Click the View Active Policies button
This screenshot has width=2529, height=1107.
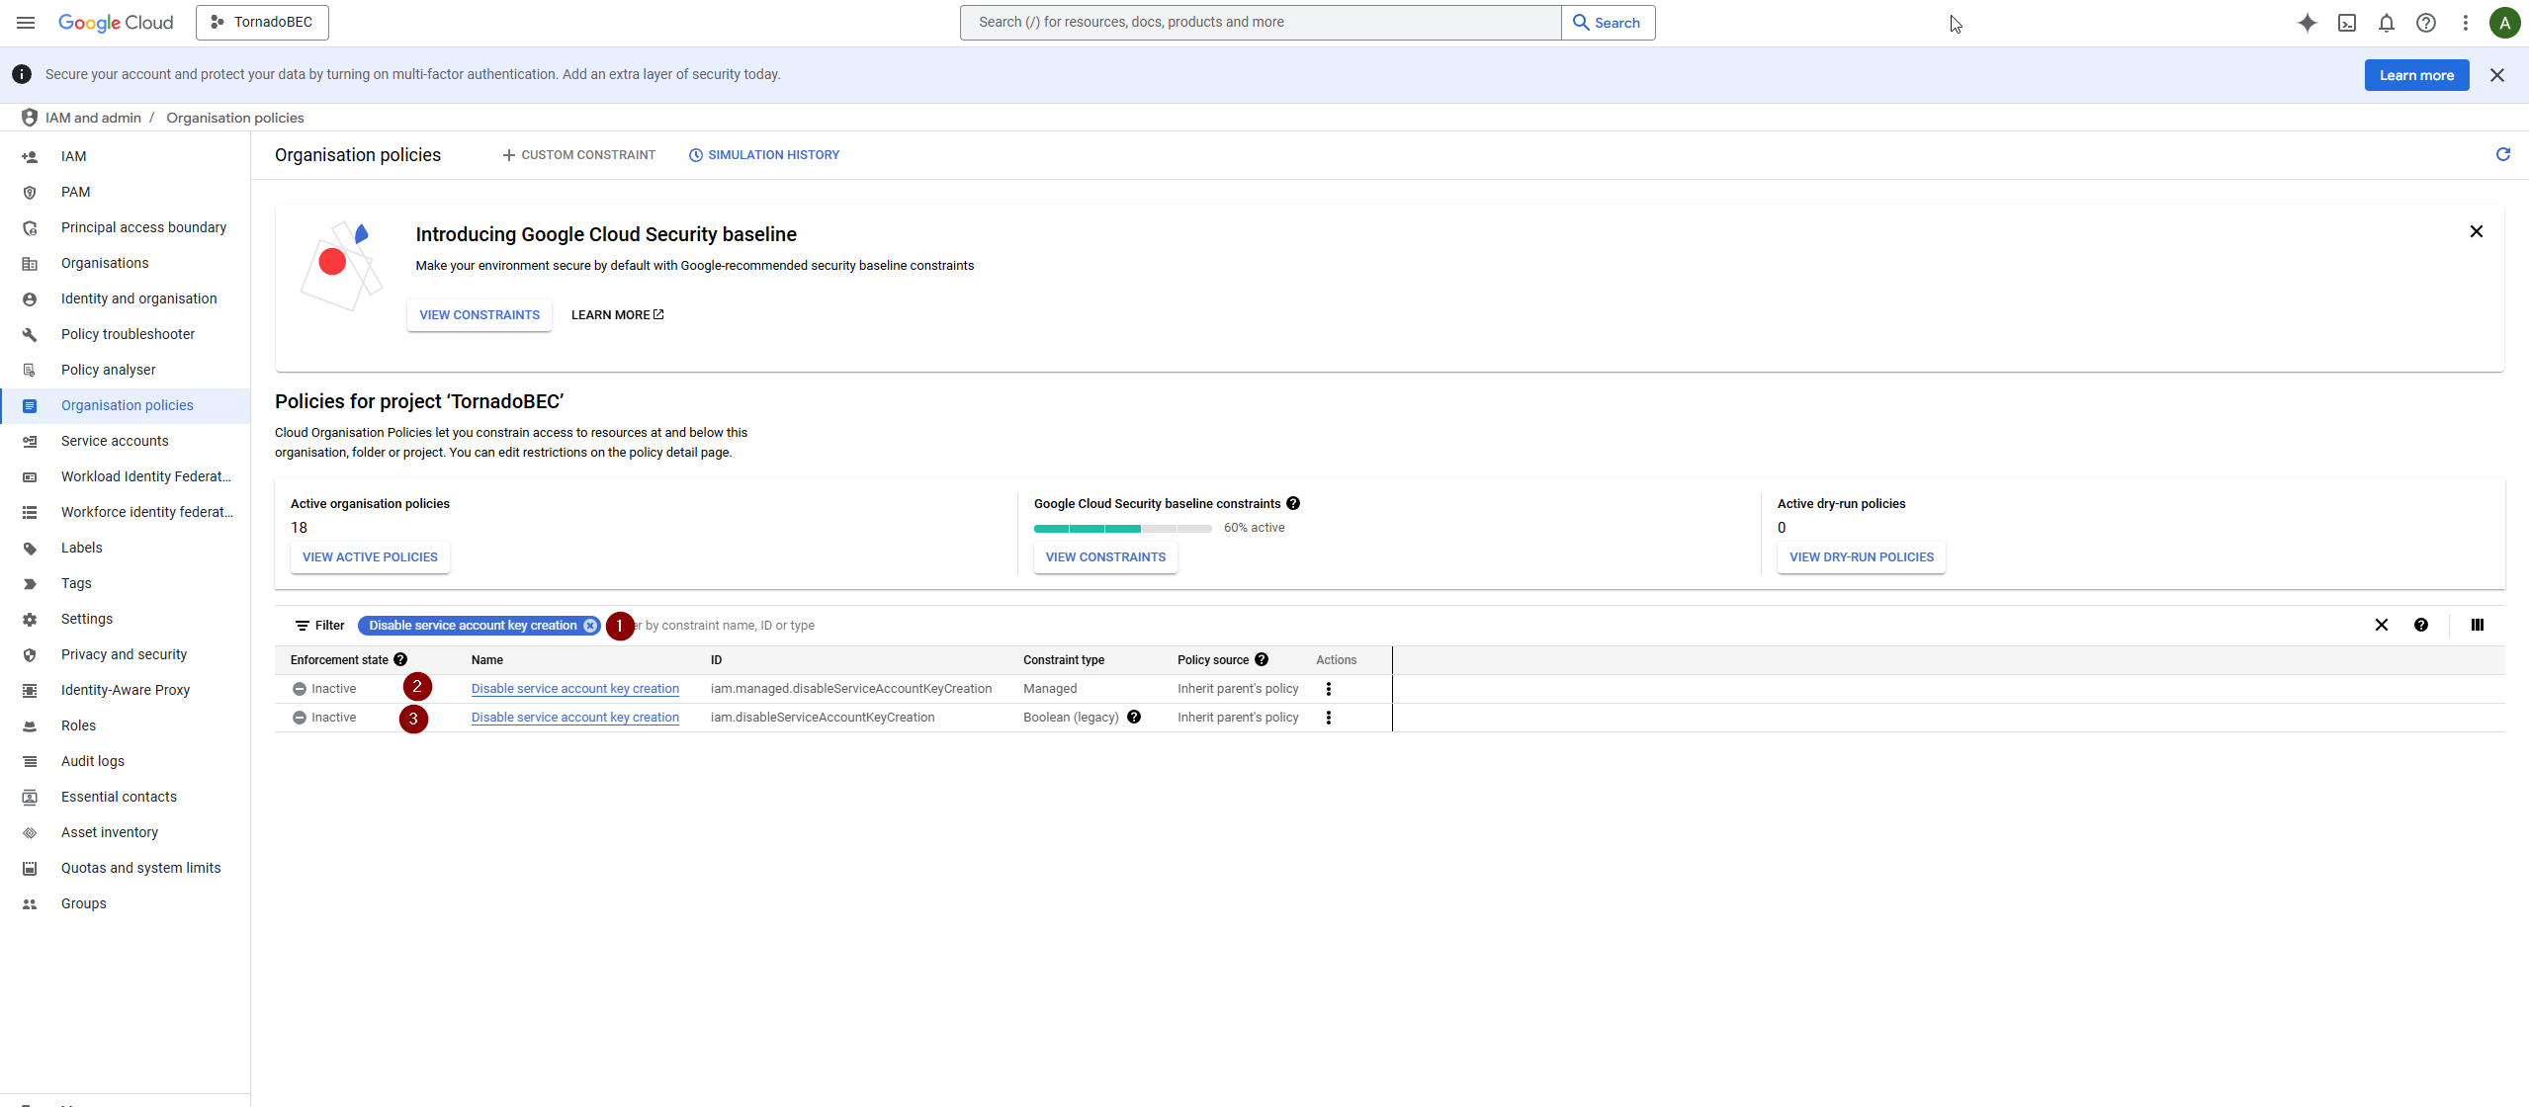point(370,557)
